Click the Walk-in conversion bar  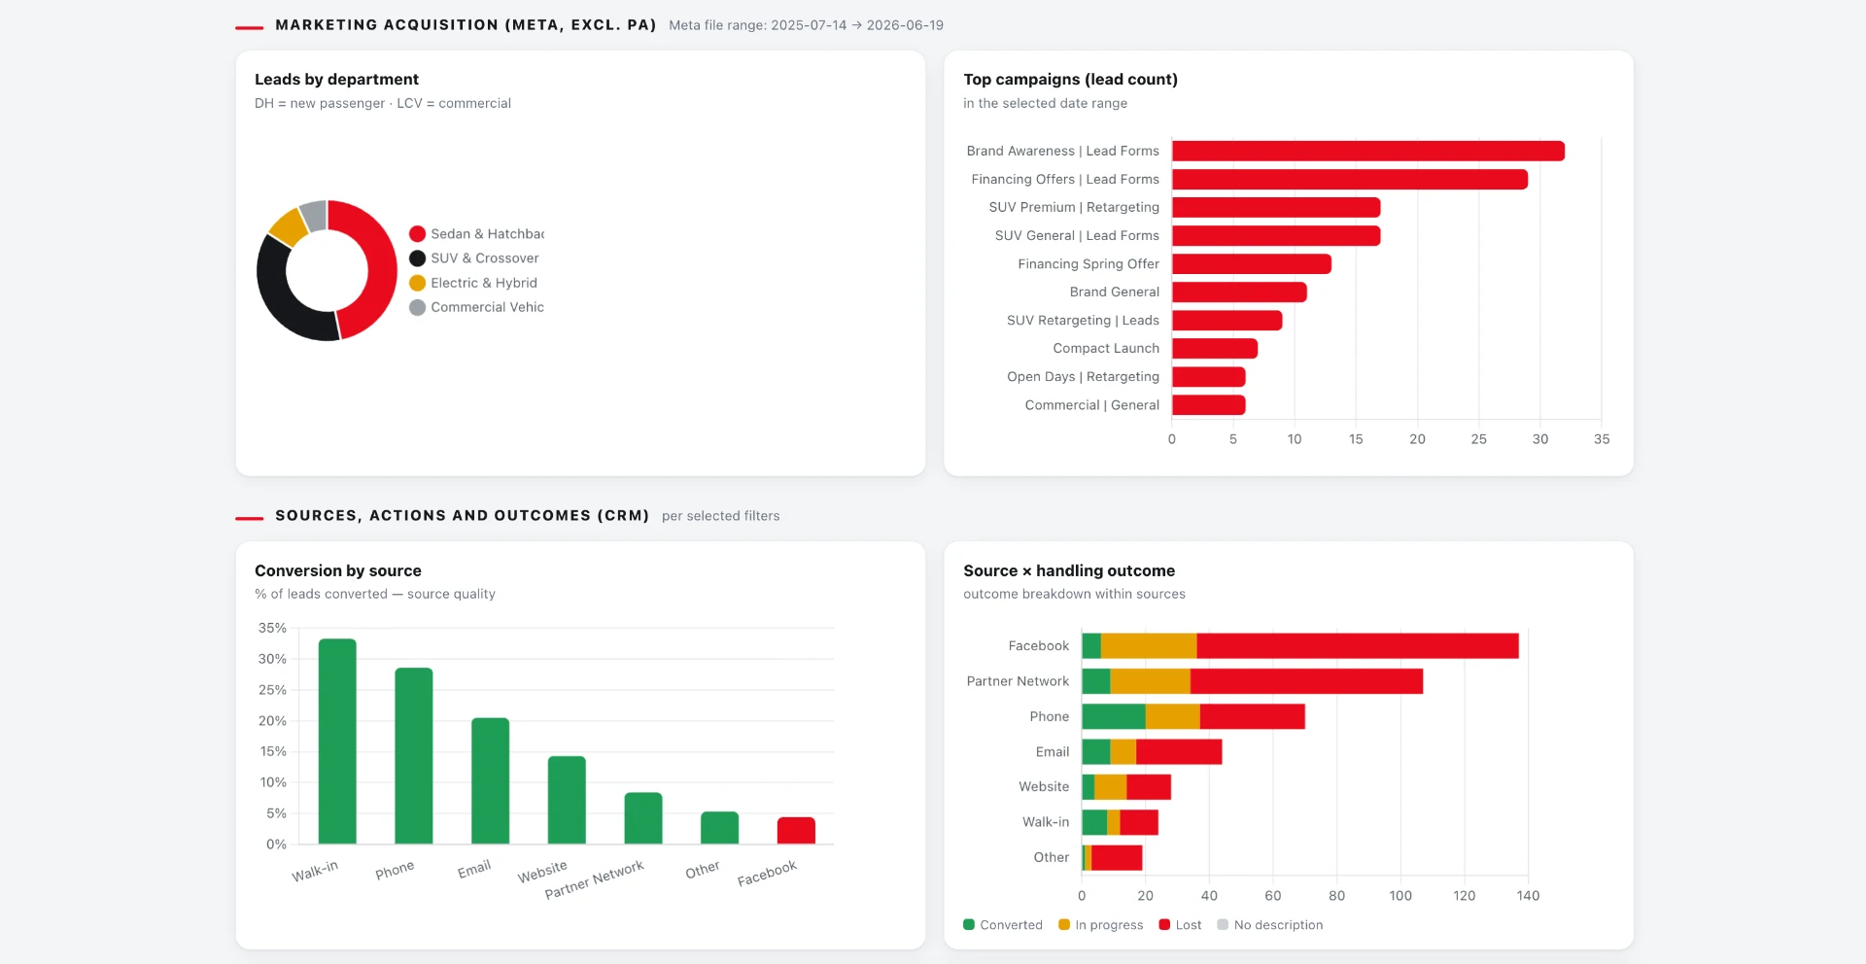pyautogui.click(x=337, y=741)
